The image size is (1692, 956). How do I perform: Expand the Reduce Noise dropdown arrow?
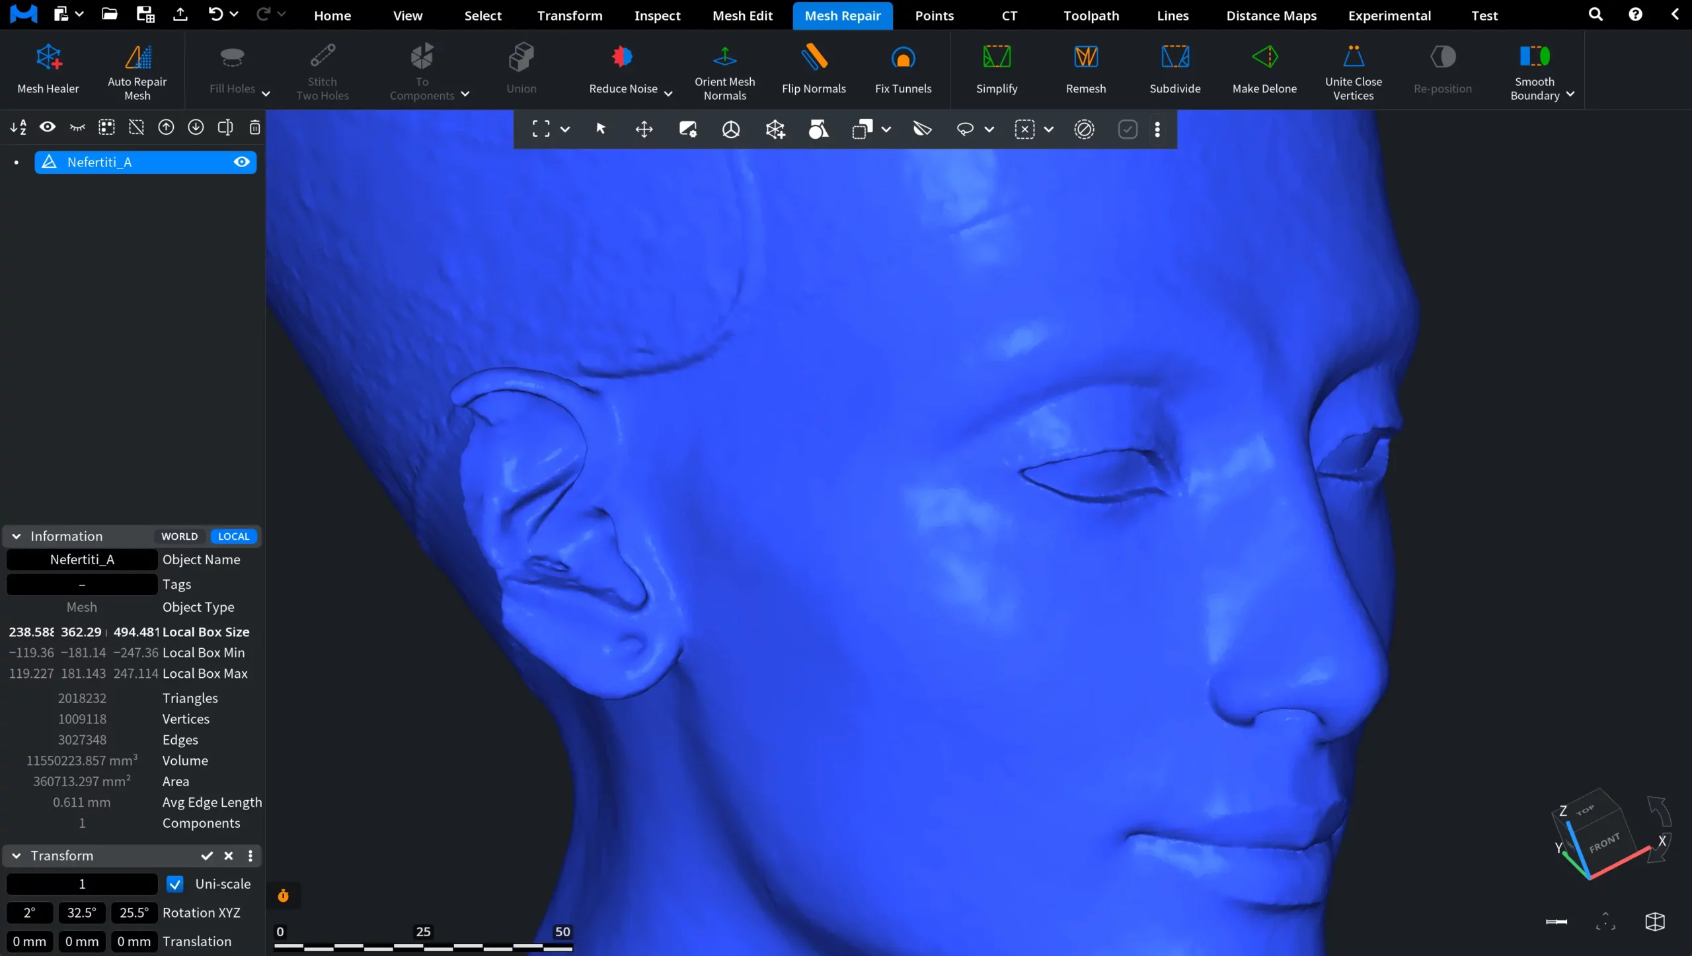(668, 94)
